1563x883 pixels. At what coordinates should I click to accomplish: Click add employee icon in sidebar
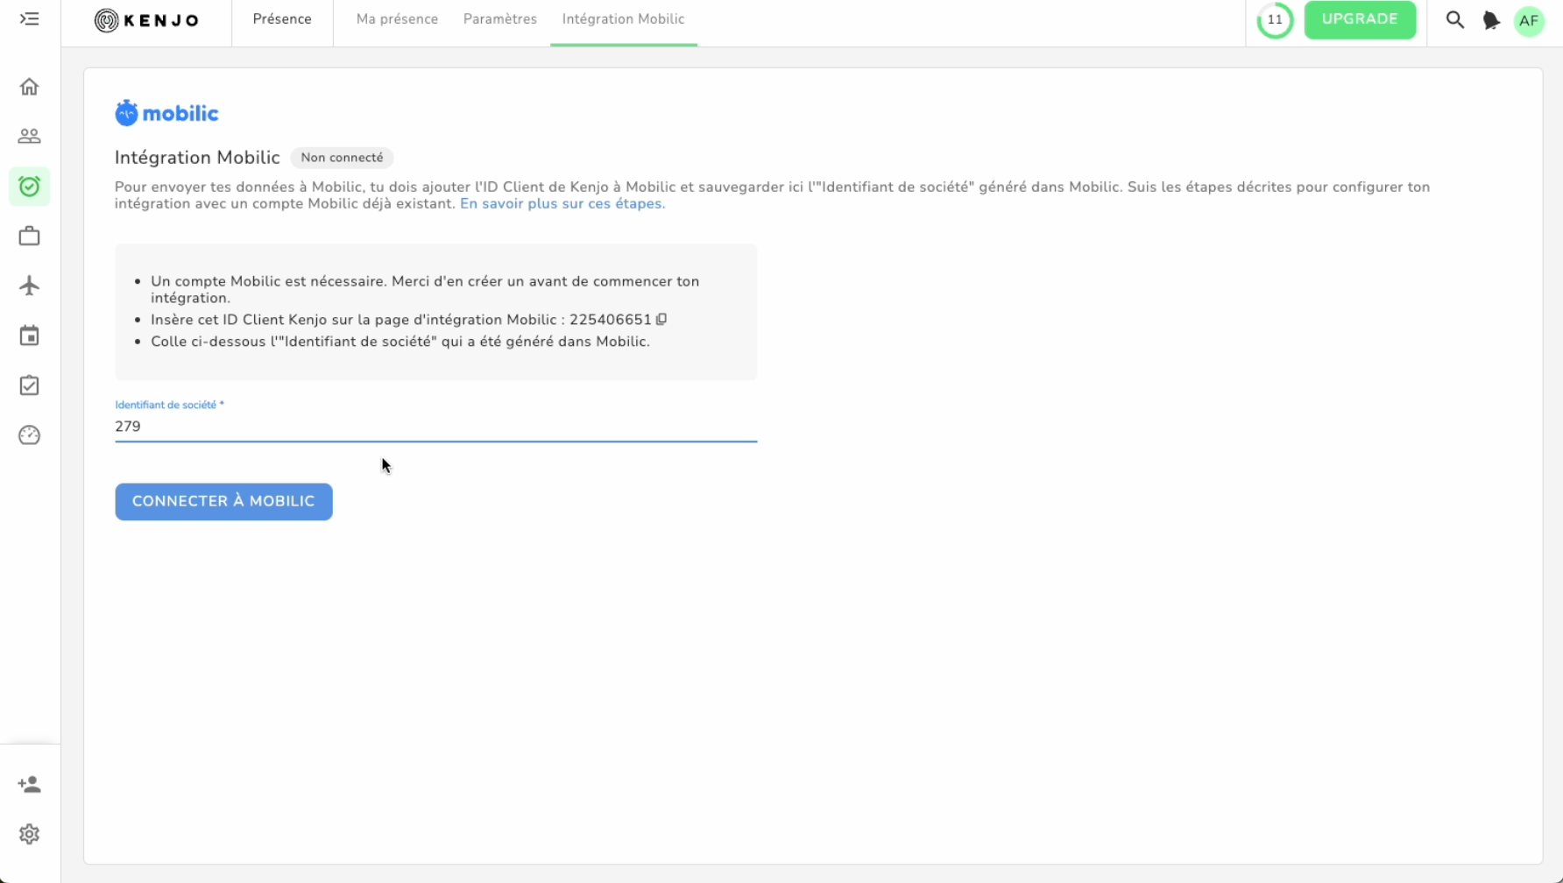tap(30, 784)
